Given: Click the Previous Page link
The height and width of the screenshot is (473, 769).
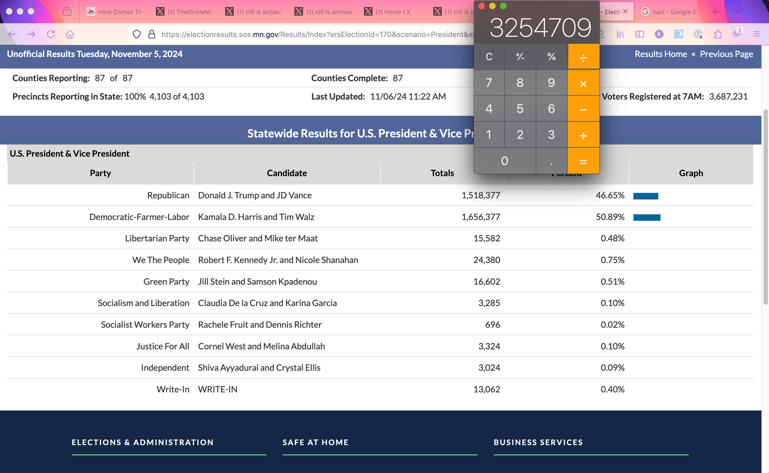Looking at the screenshot, I should 726,54.
